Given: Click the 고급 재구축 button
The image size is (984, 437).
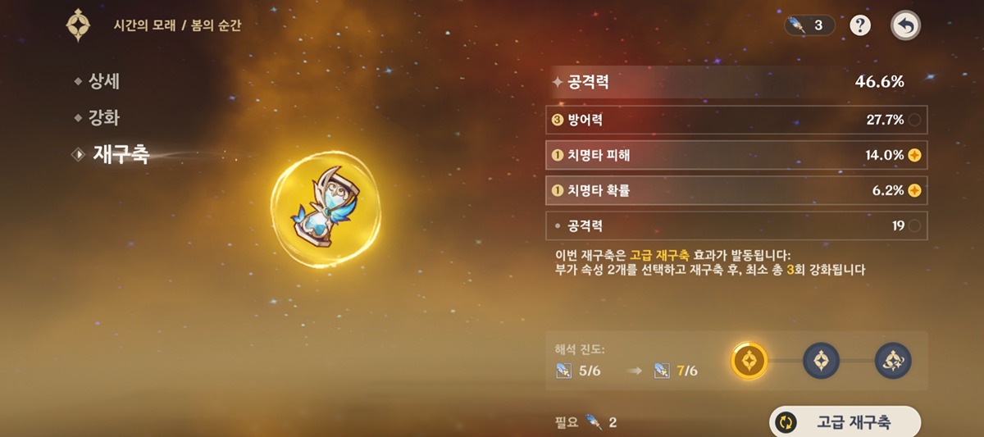Looking at the screenshot, I should pos(845,422).
